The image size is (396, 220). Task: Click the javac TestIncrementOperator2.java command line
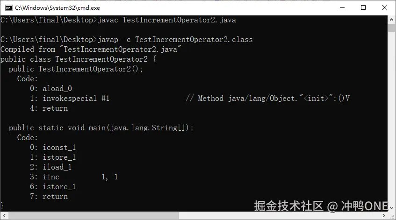pyautogui.click(x=118, y=20)
